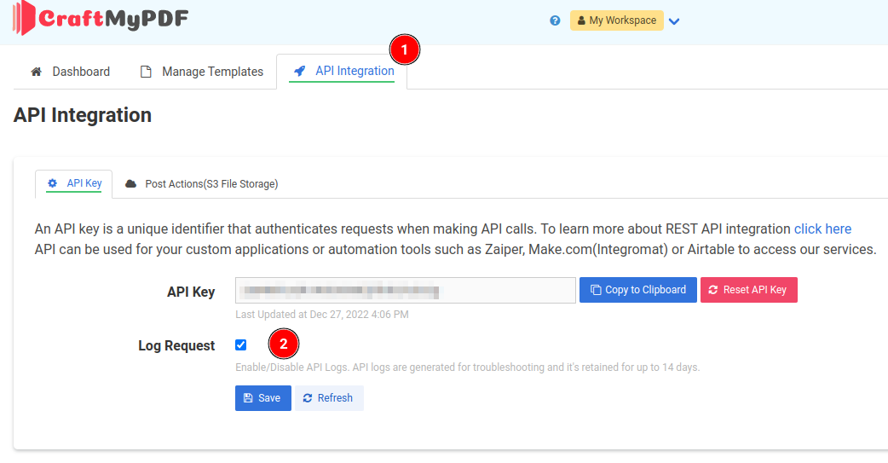Switch to the API Key sub-tab

tap(74, 183)
